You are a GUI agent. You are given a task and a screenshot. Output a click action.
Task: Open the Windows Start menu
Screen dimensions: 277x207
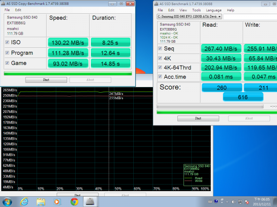[7, 202]
